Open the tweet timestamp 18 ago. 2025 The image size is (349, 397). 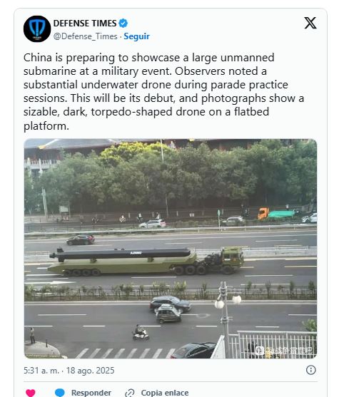[x=90, y=371]
